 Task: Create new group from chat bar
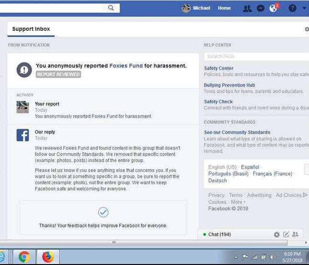[295, 234]
